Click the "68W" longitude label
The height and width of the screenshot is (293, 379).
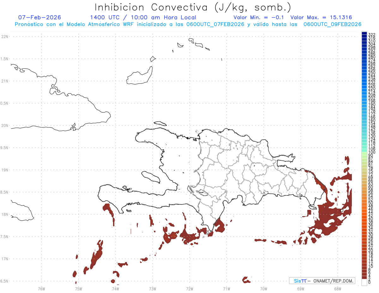point(338,289)
